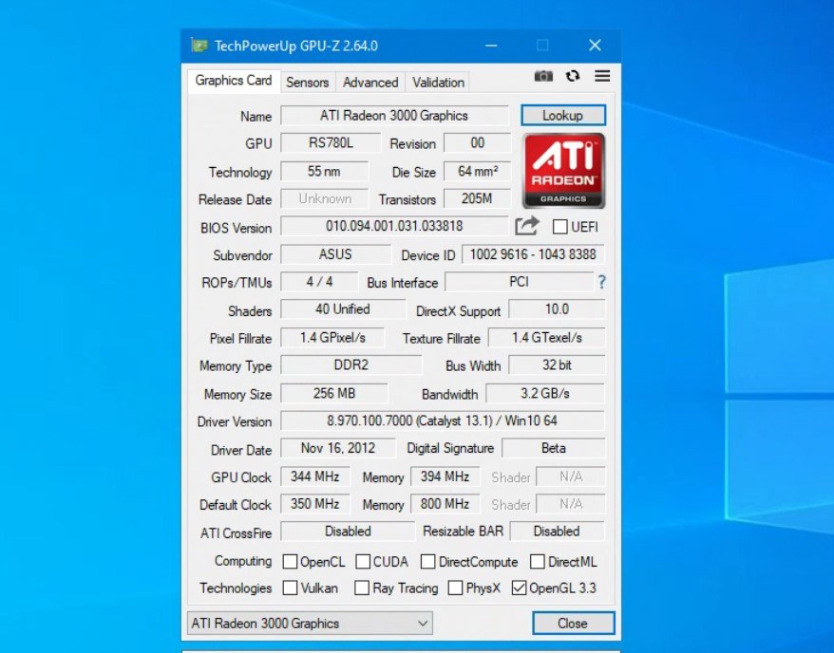Viewport: 834px width, 653px height.
Task: Toggle the Vulkan checkbox
Action: coord(291,588)
